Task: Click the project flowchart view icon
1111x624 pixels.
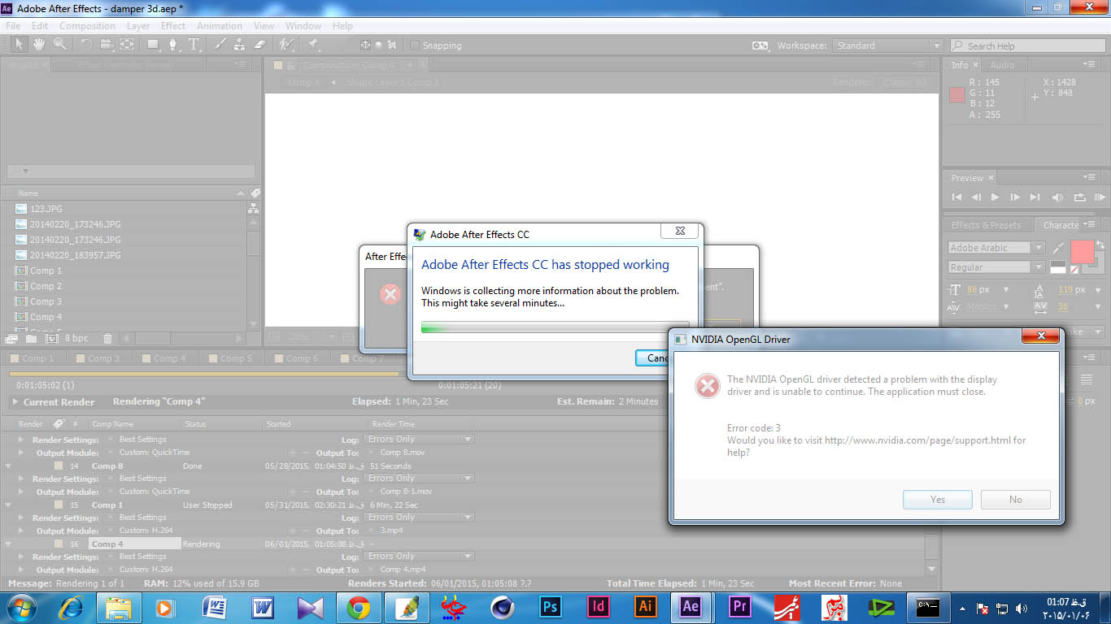Action: point(253,209)
